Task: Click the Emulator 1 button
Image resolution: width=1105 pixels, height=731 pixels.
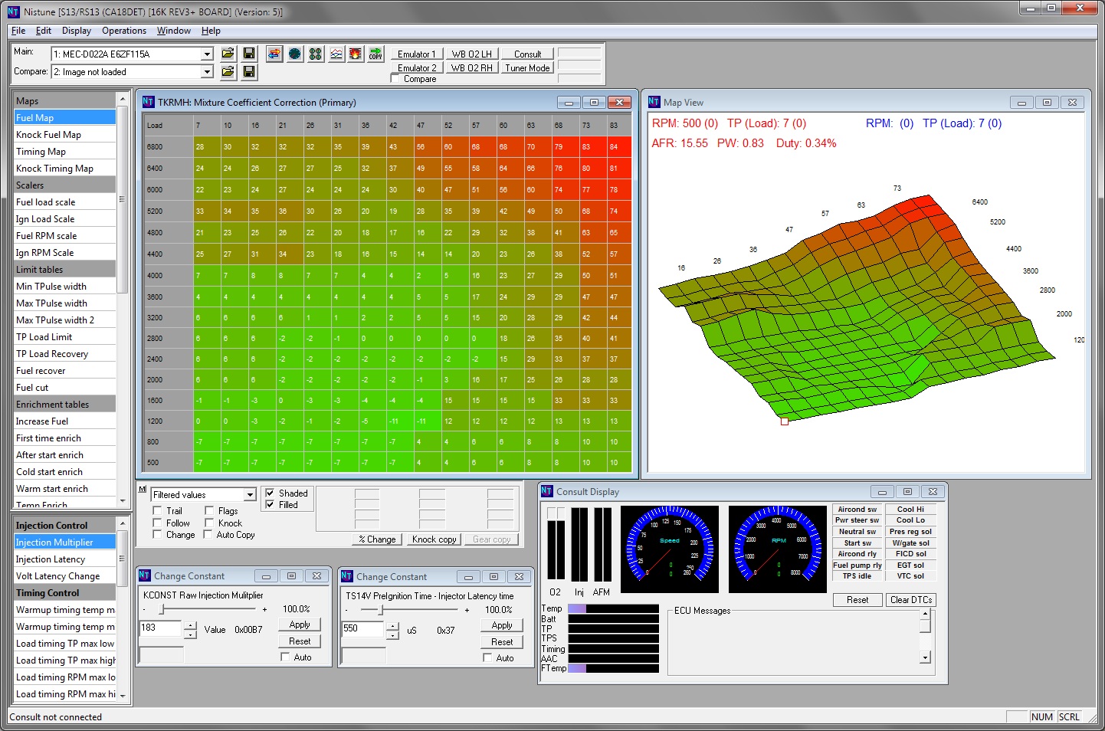Action: [x=417, y=54]
